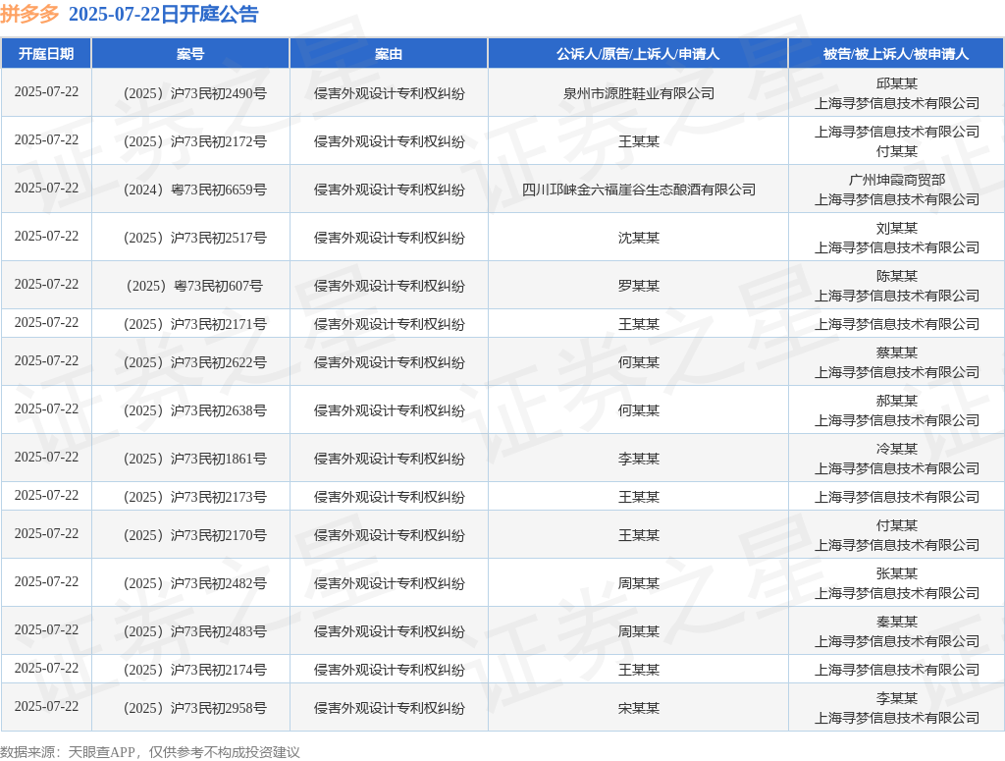Click the 拼多多 title text

tap(29, 14)
